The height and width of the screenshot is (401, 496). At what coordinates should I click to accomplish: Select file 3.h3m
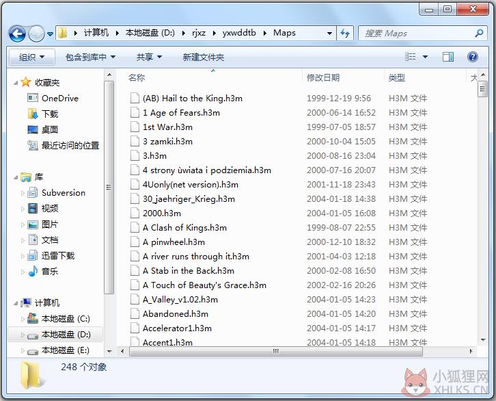coord(154,156)
